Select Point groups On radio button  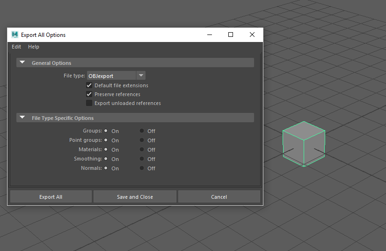[x=106, y=140]
